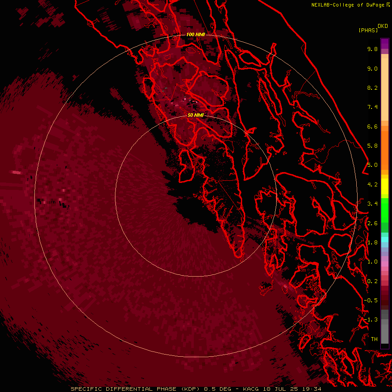
Task: Click the 10 JUL 25 date stamp
Action: coord(280,389)
